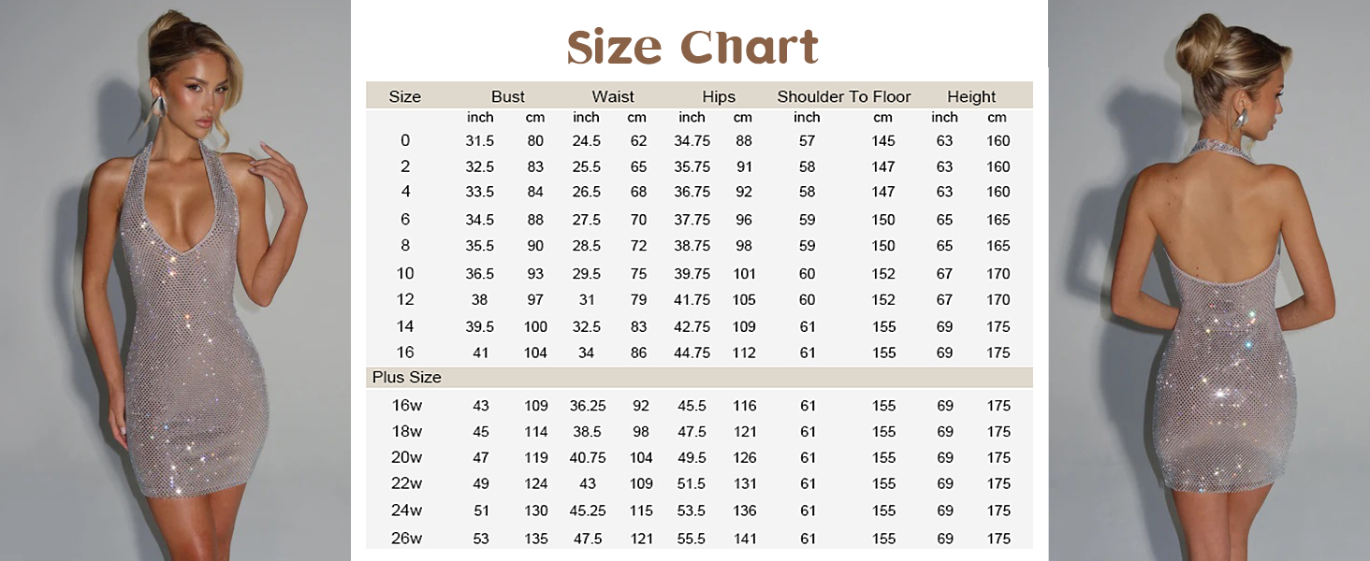
Task: Click the Height column header
Action: pyautogui.click(x=971, y=96)
